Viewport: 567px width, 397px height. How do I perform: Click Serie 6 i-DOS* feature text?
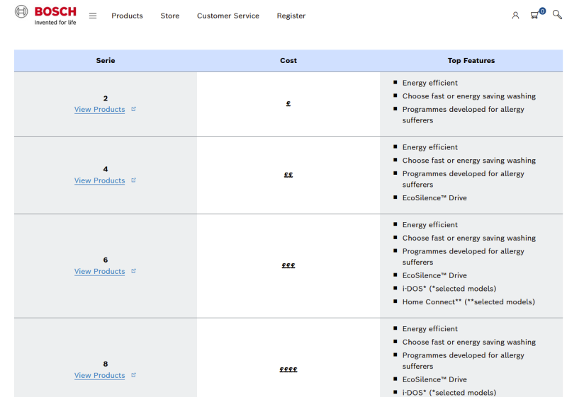tap(449, 289)
